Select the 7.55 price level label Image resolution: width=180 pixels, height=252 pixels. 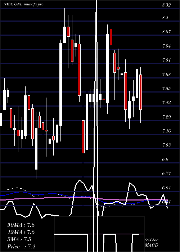click(166, 89)
